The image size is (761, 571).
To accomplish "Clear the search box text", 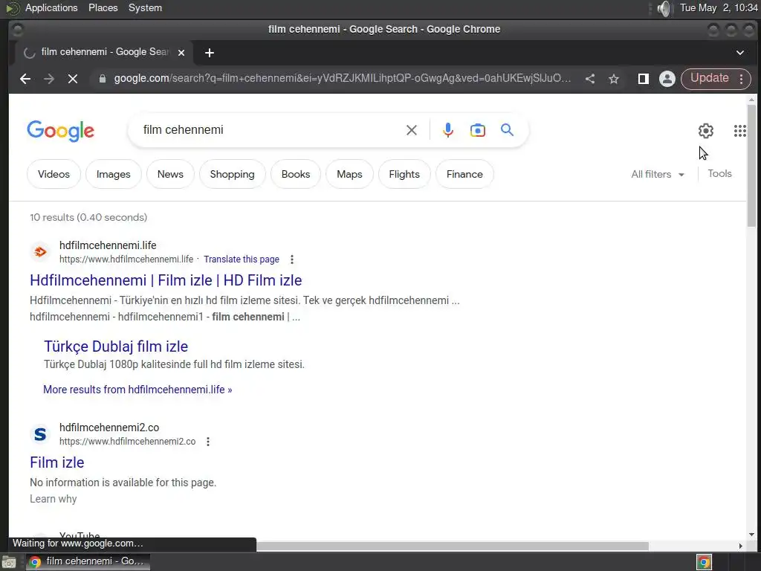I will [x=412, y=130].
